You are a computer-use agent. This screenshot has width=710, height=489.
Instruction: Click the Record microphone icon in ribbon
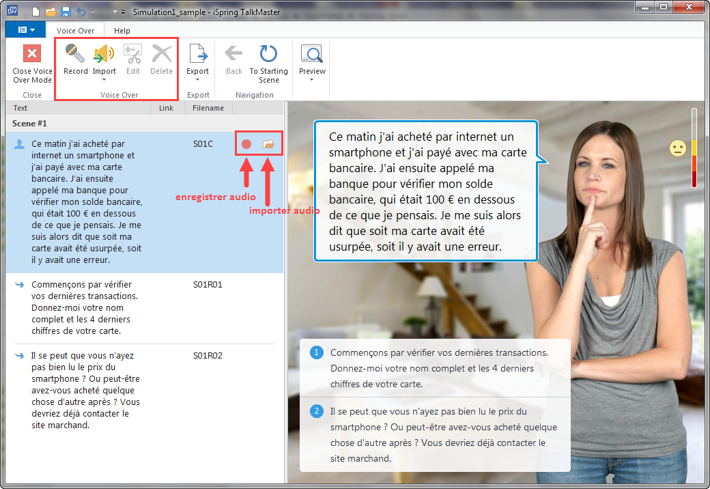(75, 54)
